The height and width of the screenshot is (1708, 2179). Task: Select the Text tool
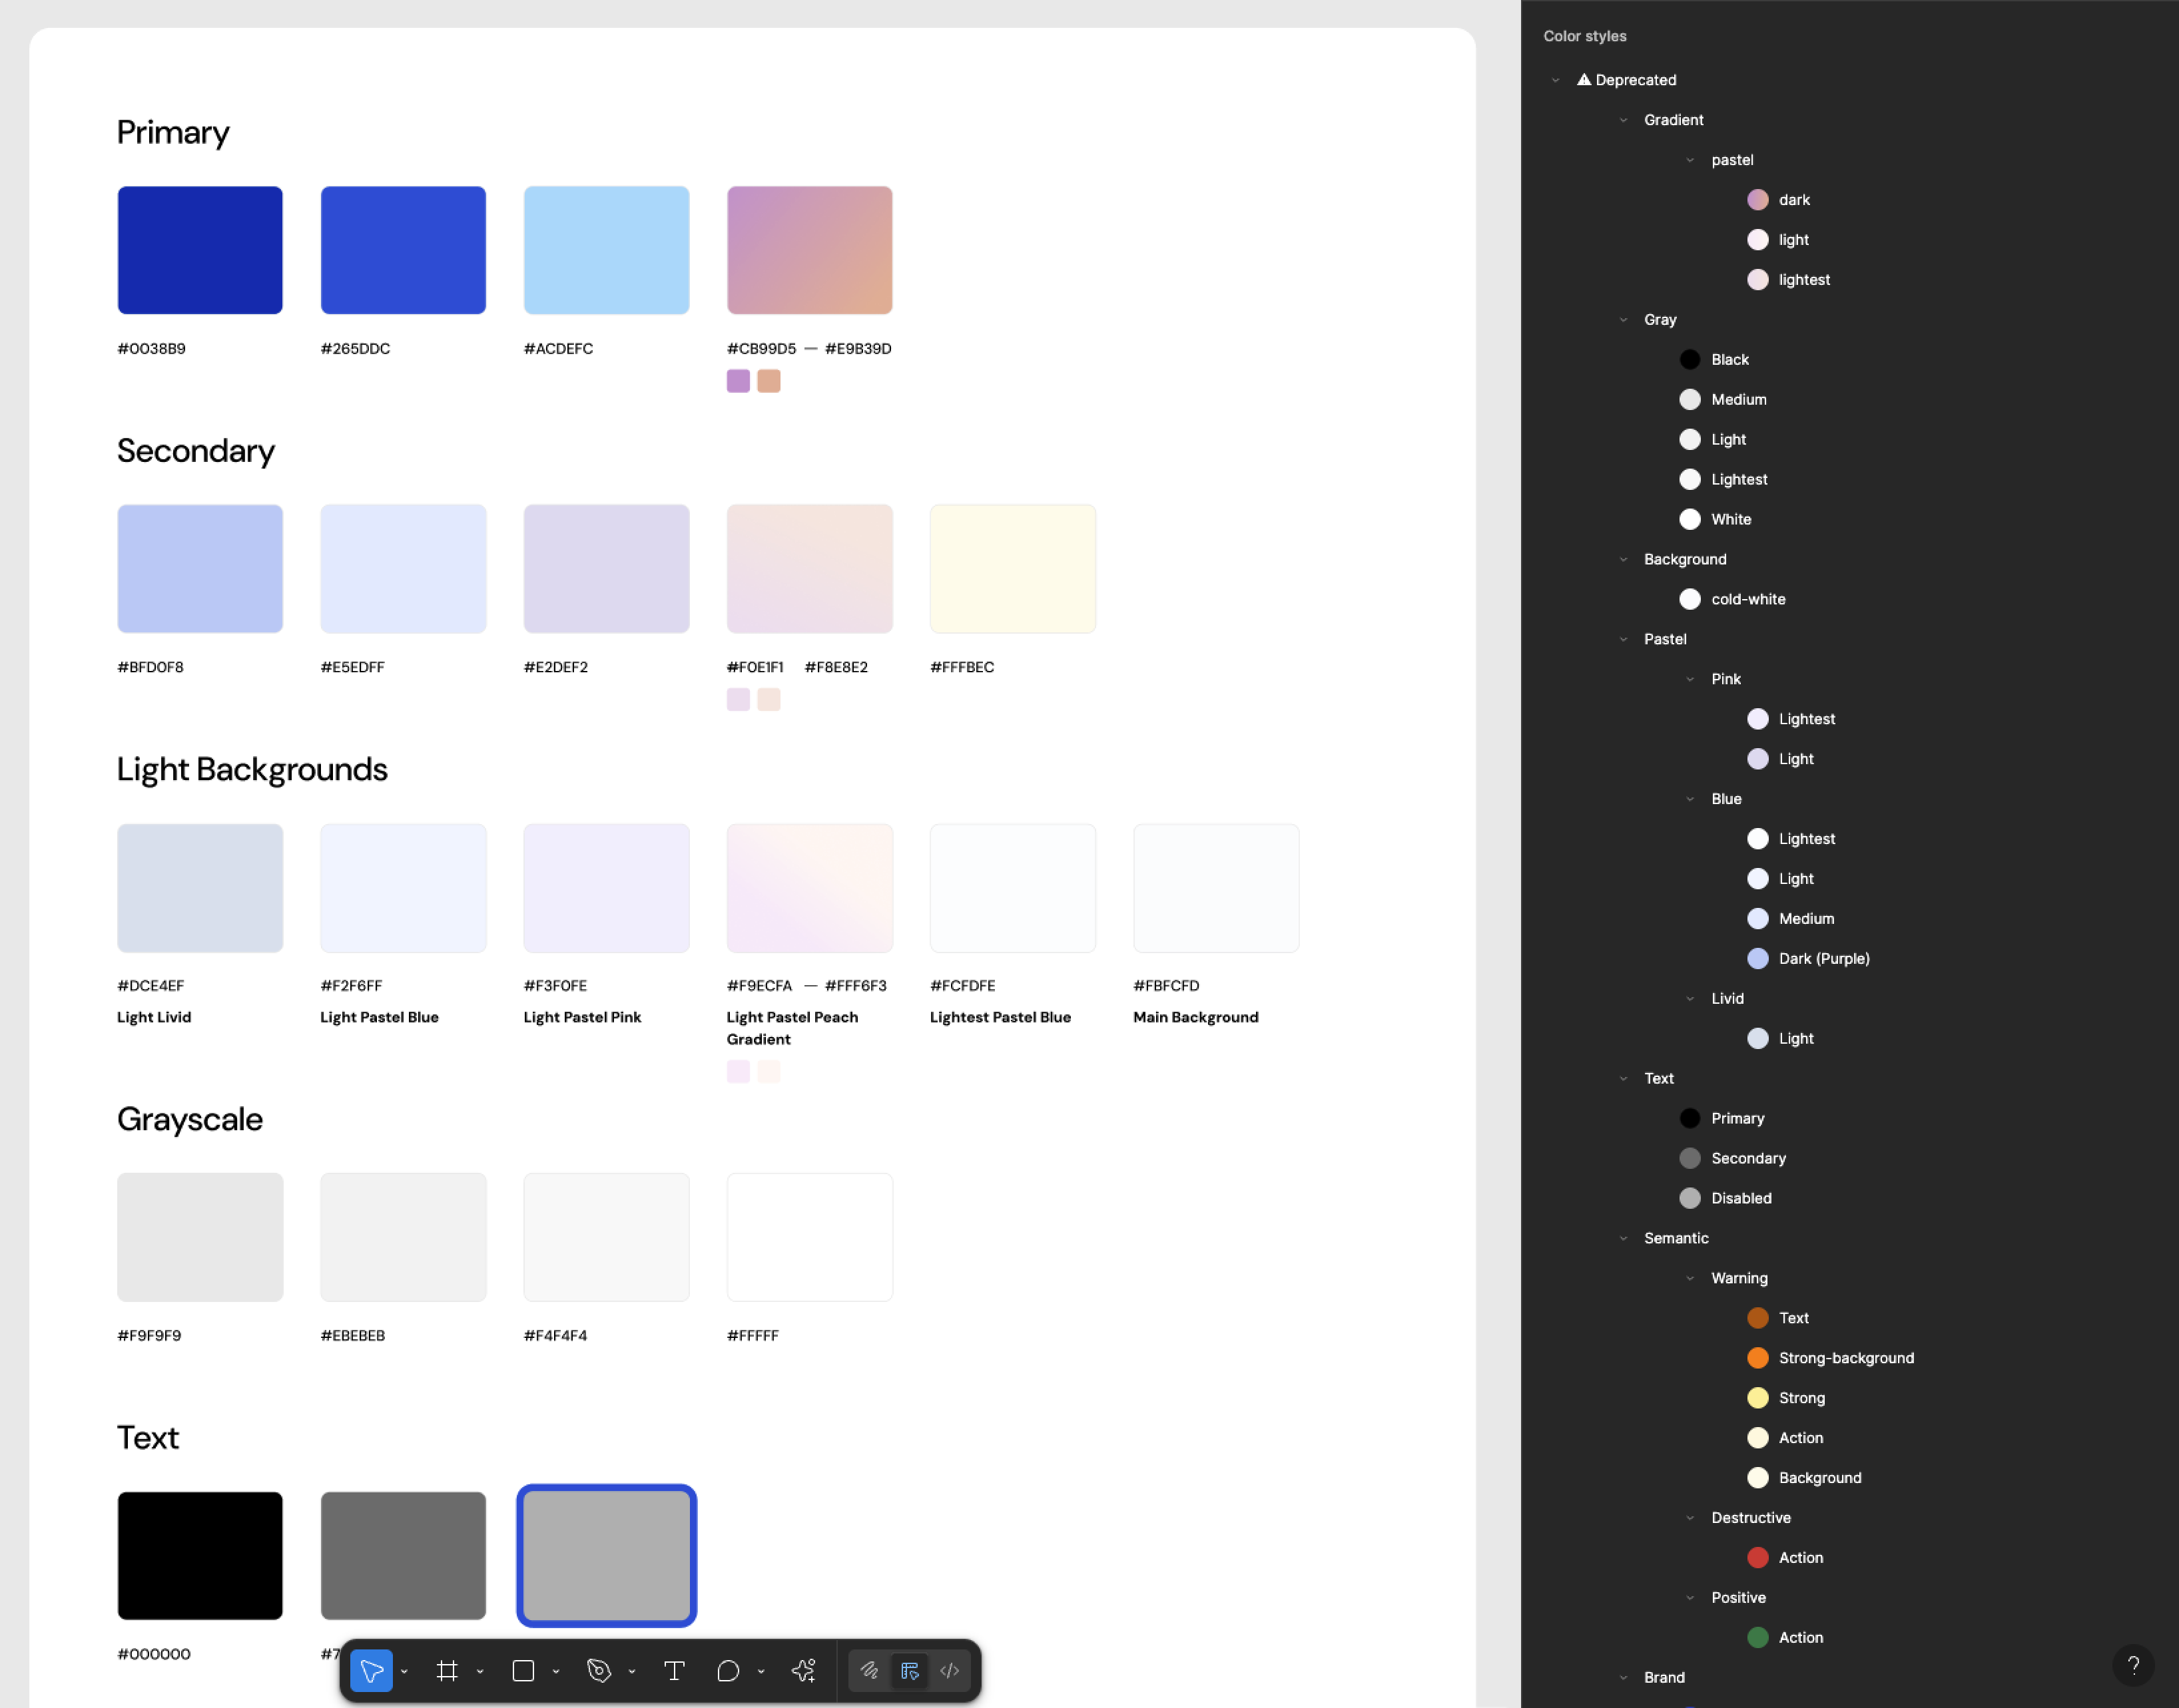point(675,1670)
